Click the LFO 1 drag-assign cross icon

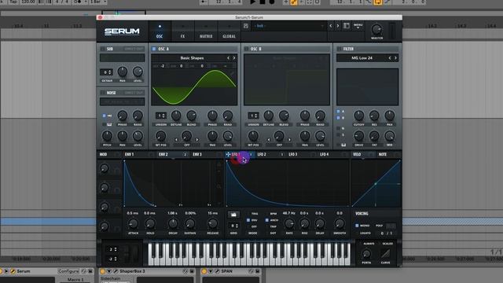(228, 154)
